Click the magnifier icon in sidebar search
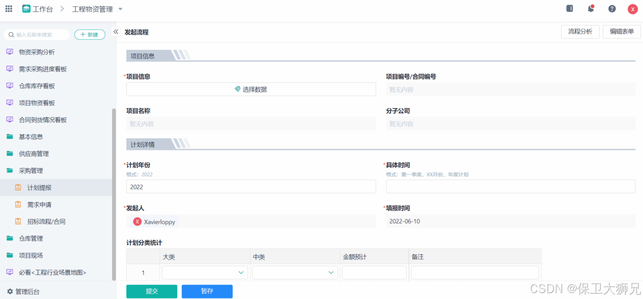The height and width of the screenshot is (299, 643). pyautogui.click(x=12, y=35)
